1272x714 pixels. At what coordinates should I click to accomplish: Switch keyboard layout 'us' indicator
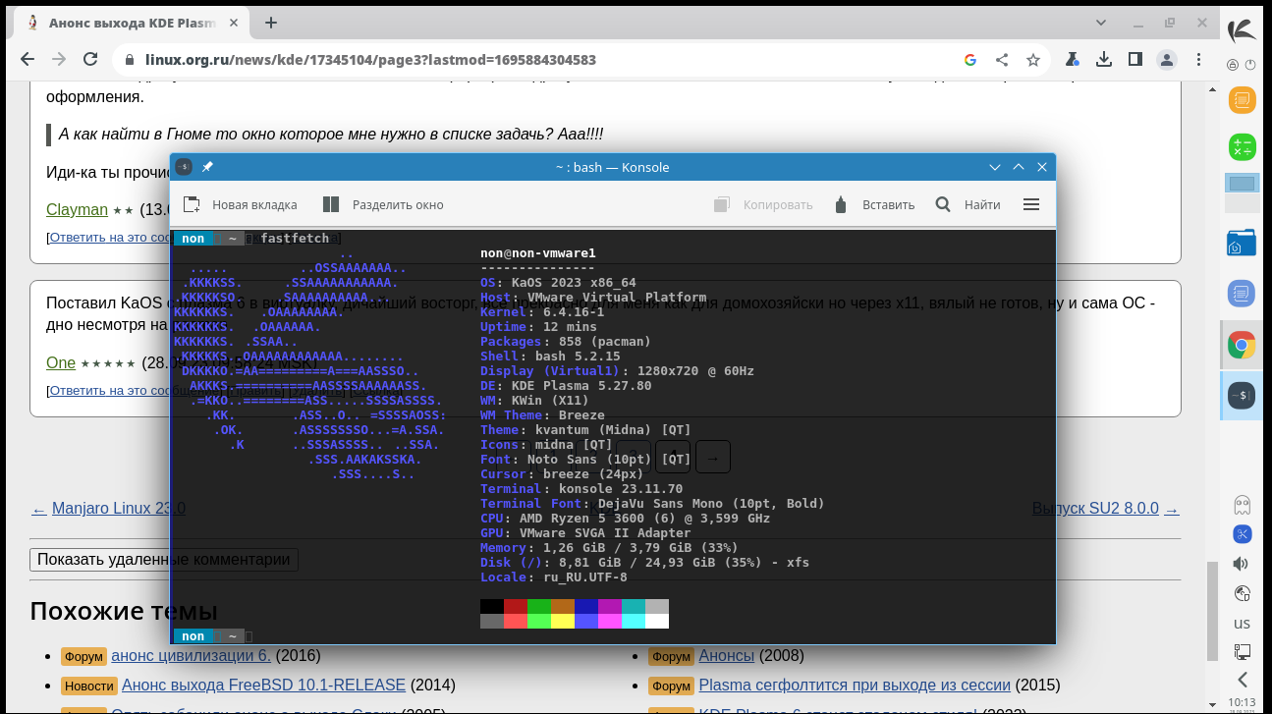[x=1243, y=623]
